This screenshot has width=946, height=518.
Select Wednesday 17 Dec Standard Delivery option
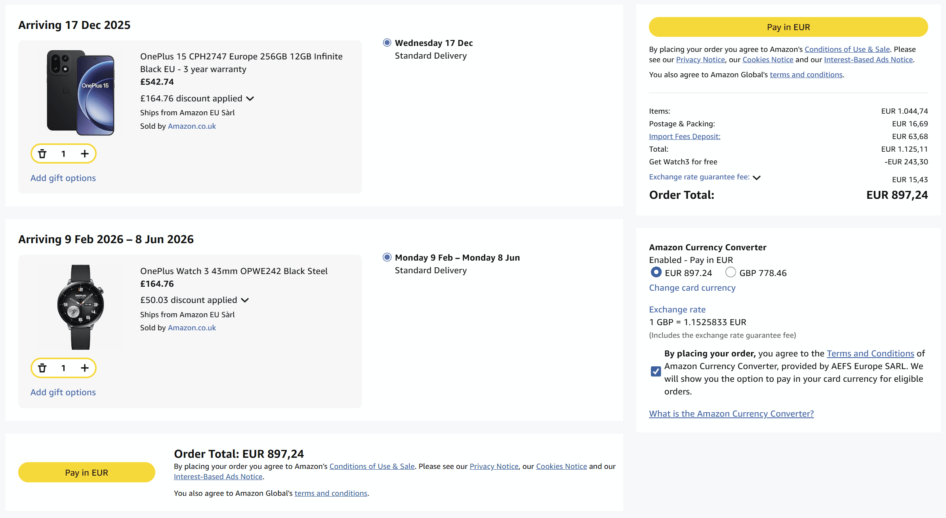(387, 43)
